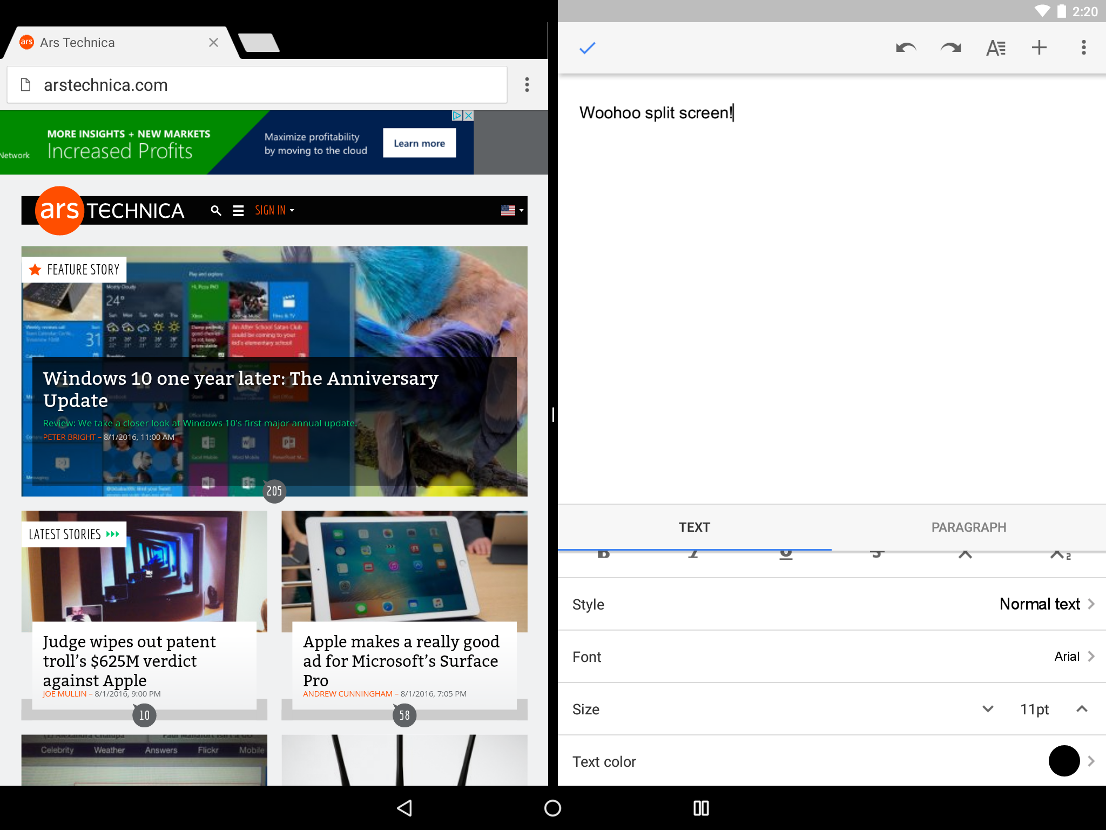Open the Font Arial selector
The height and width of the screenshot is (830, 1106).
point(1073,657)
